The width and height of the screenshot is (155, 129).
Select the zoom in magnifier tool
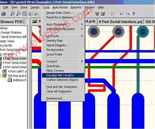(x=12, y=14)
